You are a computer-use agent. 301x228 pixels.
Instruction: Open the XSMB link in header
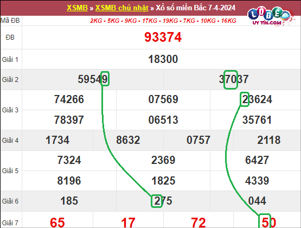coord(77,8)
